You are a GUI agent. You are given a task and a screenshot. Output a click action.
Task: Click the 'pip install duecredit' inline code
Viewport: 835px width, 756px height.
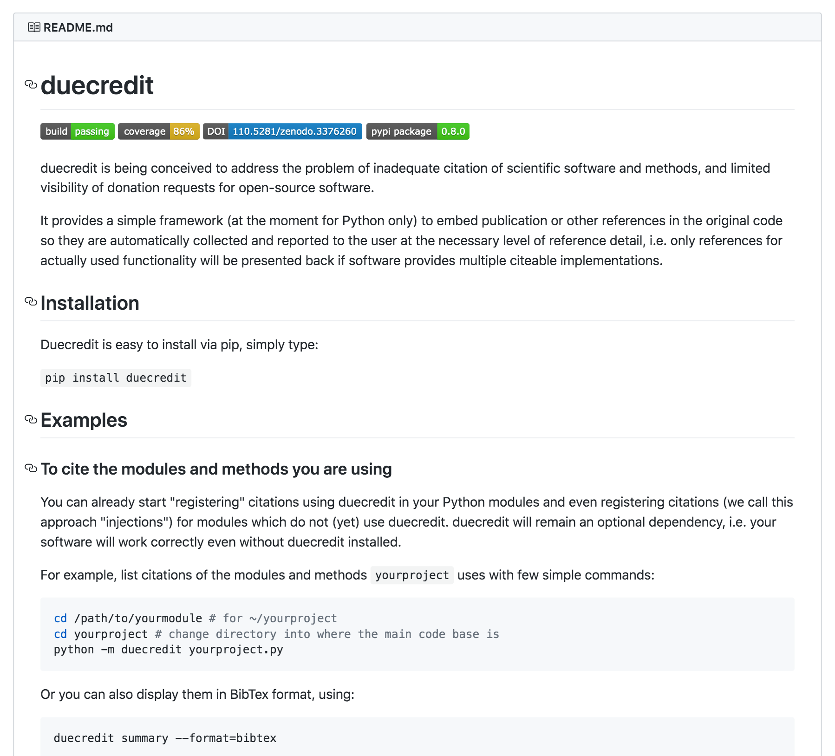116,378
